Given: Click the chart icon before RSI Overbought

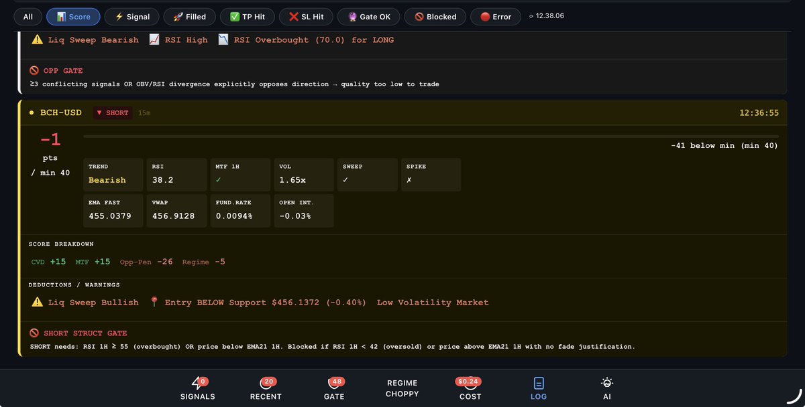Looking at the screenshot, I should tap(223, 39).
